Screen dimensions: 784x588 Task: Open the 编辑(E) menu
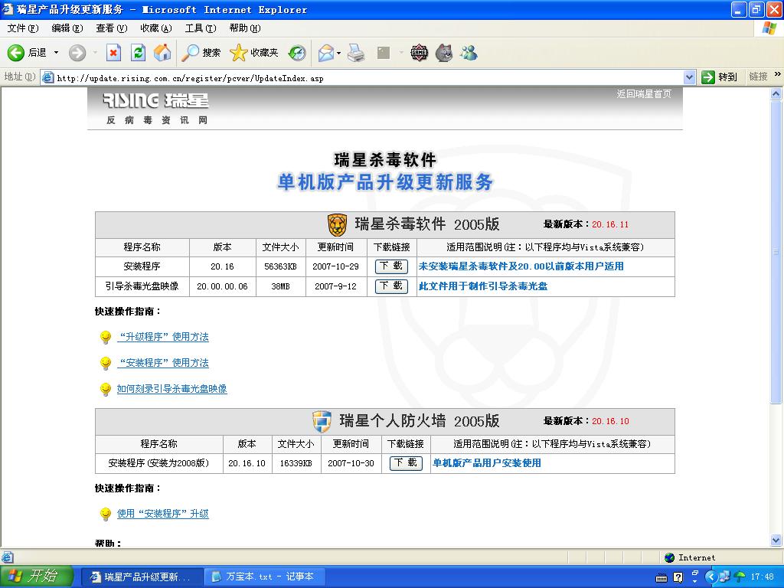(x=67, y=28)
